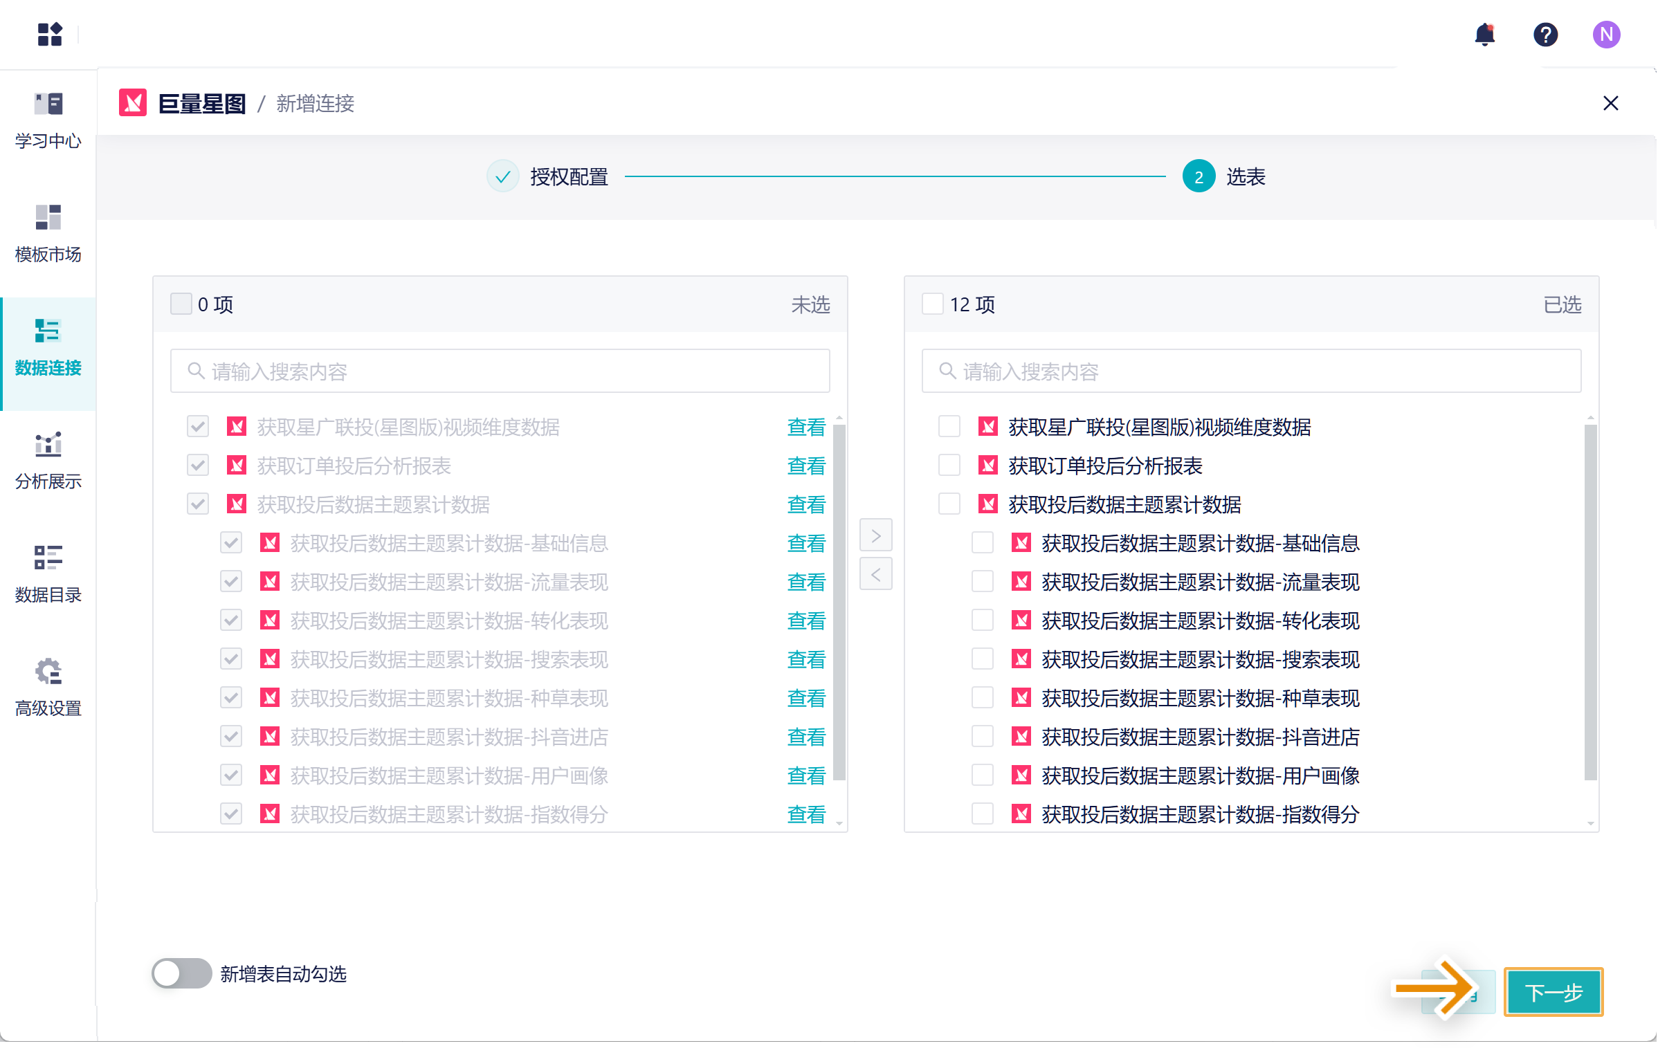This screenshot has width=1658, height=1048.
Task: Open the user avatar N menu
Action: (x=1605, y=35)
